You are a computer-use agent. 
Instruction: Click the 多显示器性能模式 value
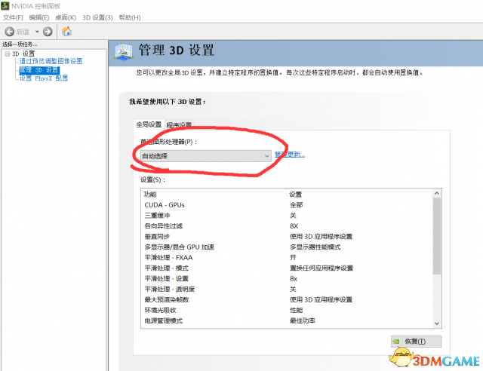pyautogui.click(x=315, y=247)
